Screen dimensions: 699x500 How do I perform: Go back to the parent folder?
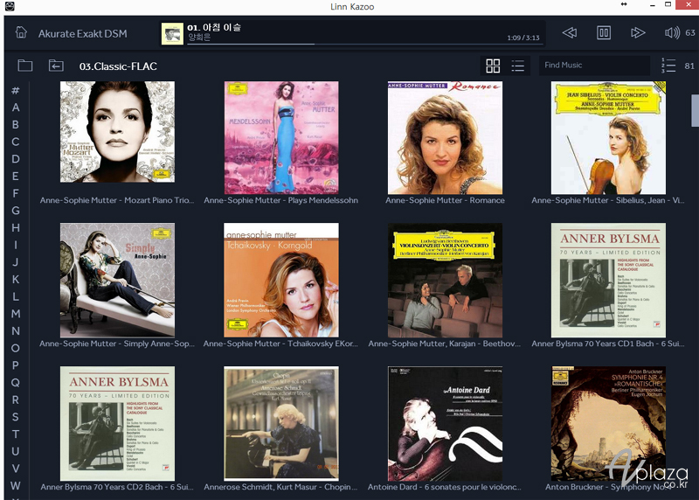click(x=56, y=66)
